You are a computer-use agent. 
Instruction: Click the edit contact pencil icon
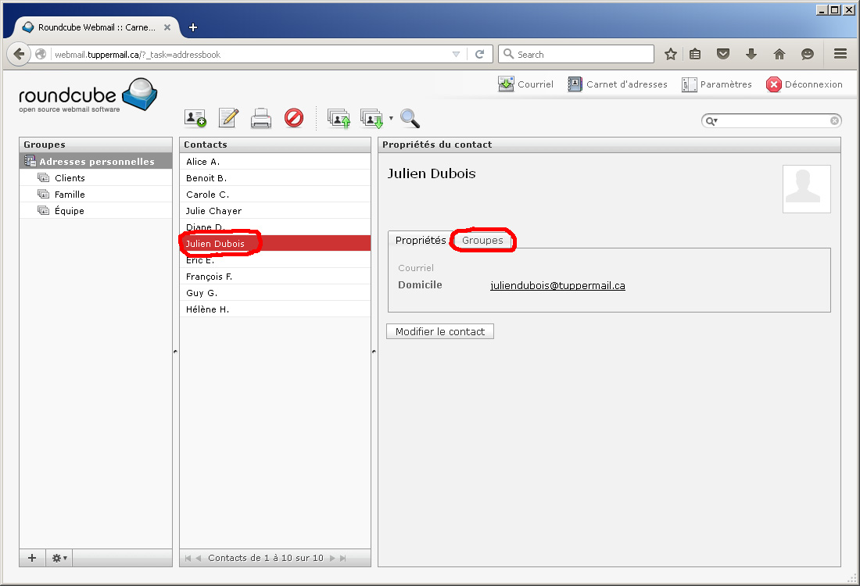pos(228,118)
